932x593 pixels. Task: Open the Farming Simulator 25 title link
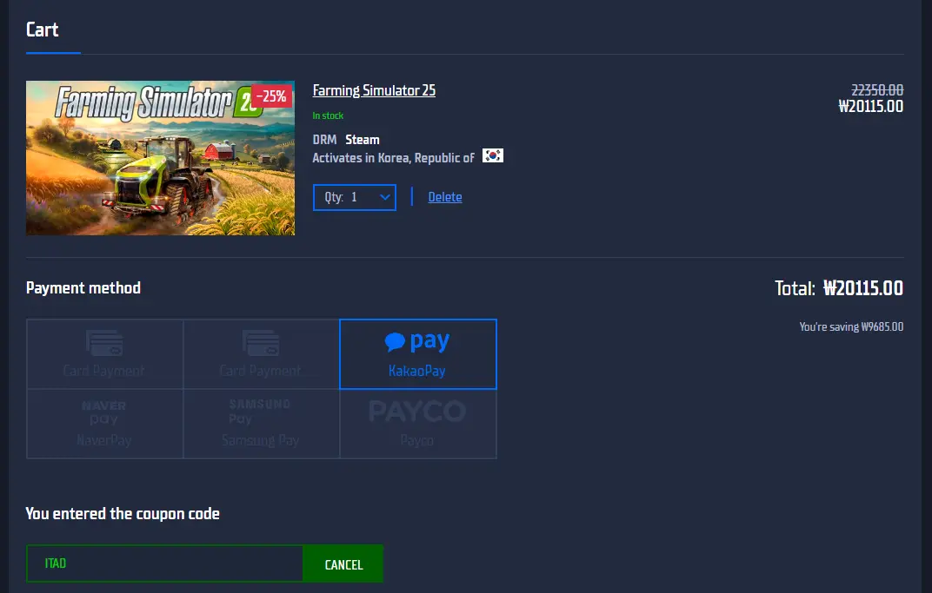[x=374, y=90]
